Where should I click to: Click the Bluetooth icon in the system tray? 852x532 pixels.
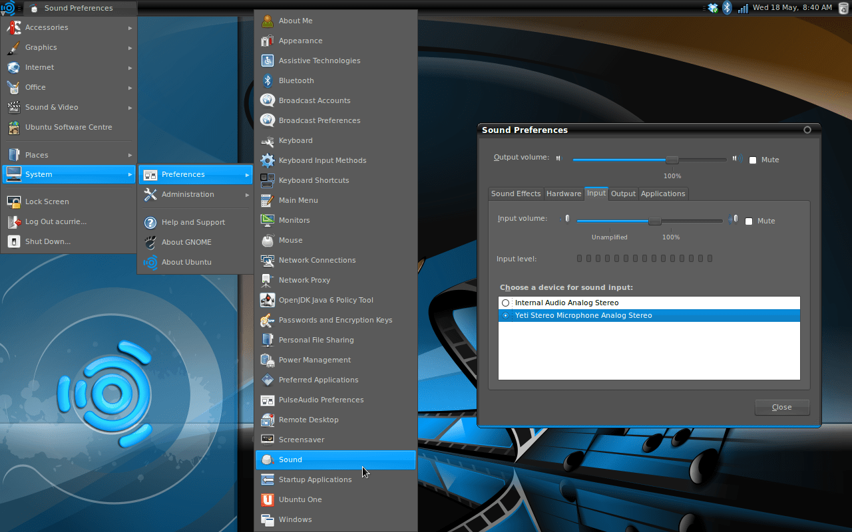click(x=726, y=8)
